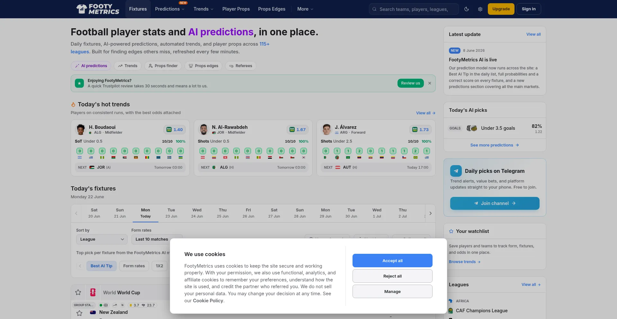Select the 1X2 filter
This screenshot has width=617, height=319.
tap(159, 266)
